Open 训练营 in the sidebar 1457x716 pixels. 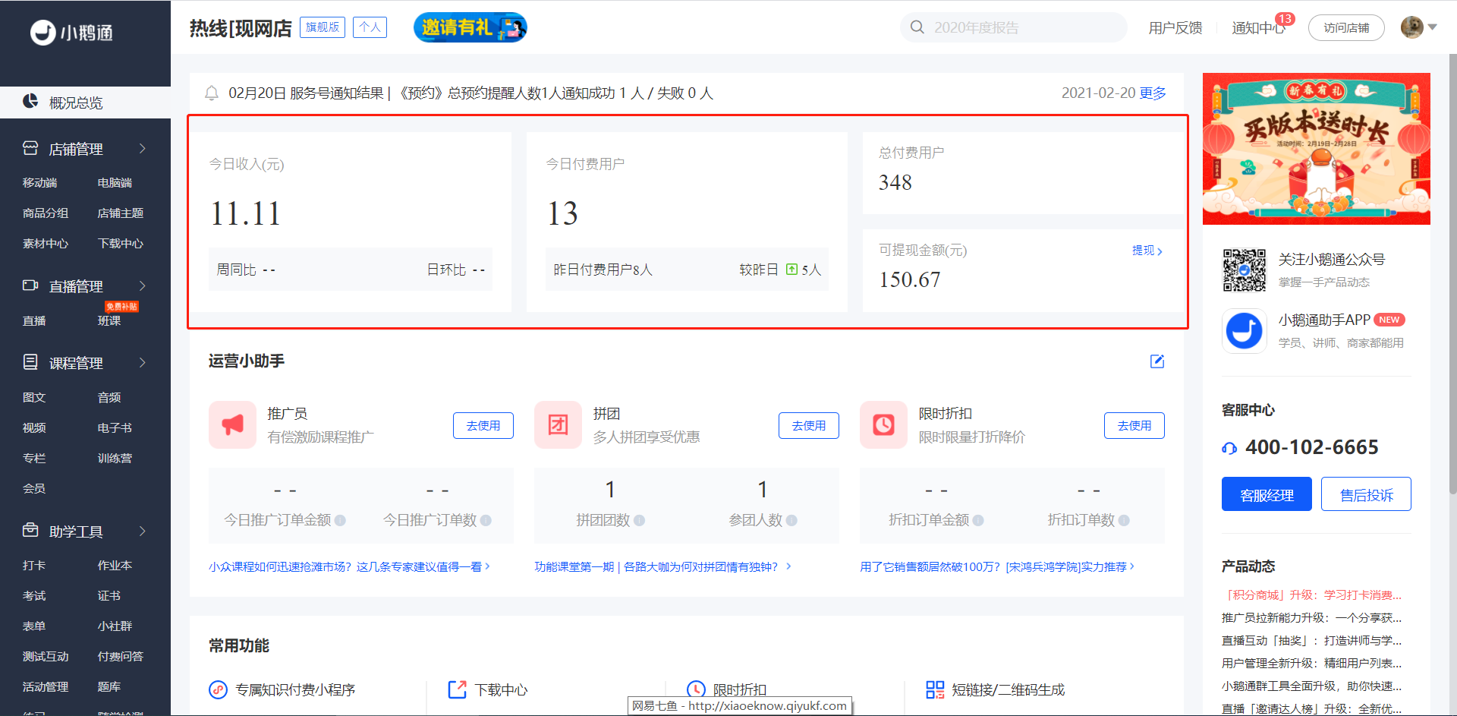tap(115, 459)
